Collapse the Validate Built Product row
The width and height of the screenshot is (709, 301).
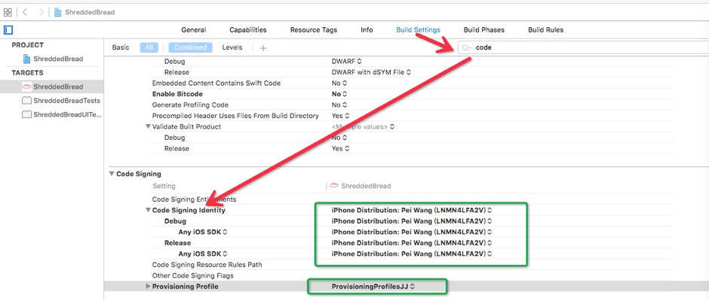point(148,127)
